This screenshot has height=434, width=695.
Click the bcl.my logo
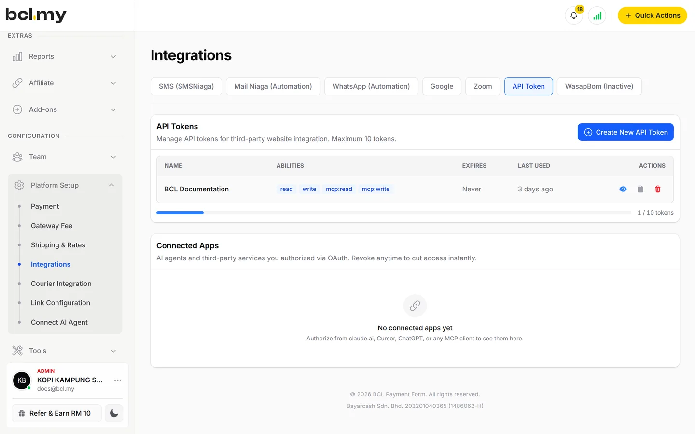pyautogui.click(x=36, y=15)
